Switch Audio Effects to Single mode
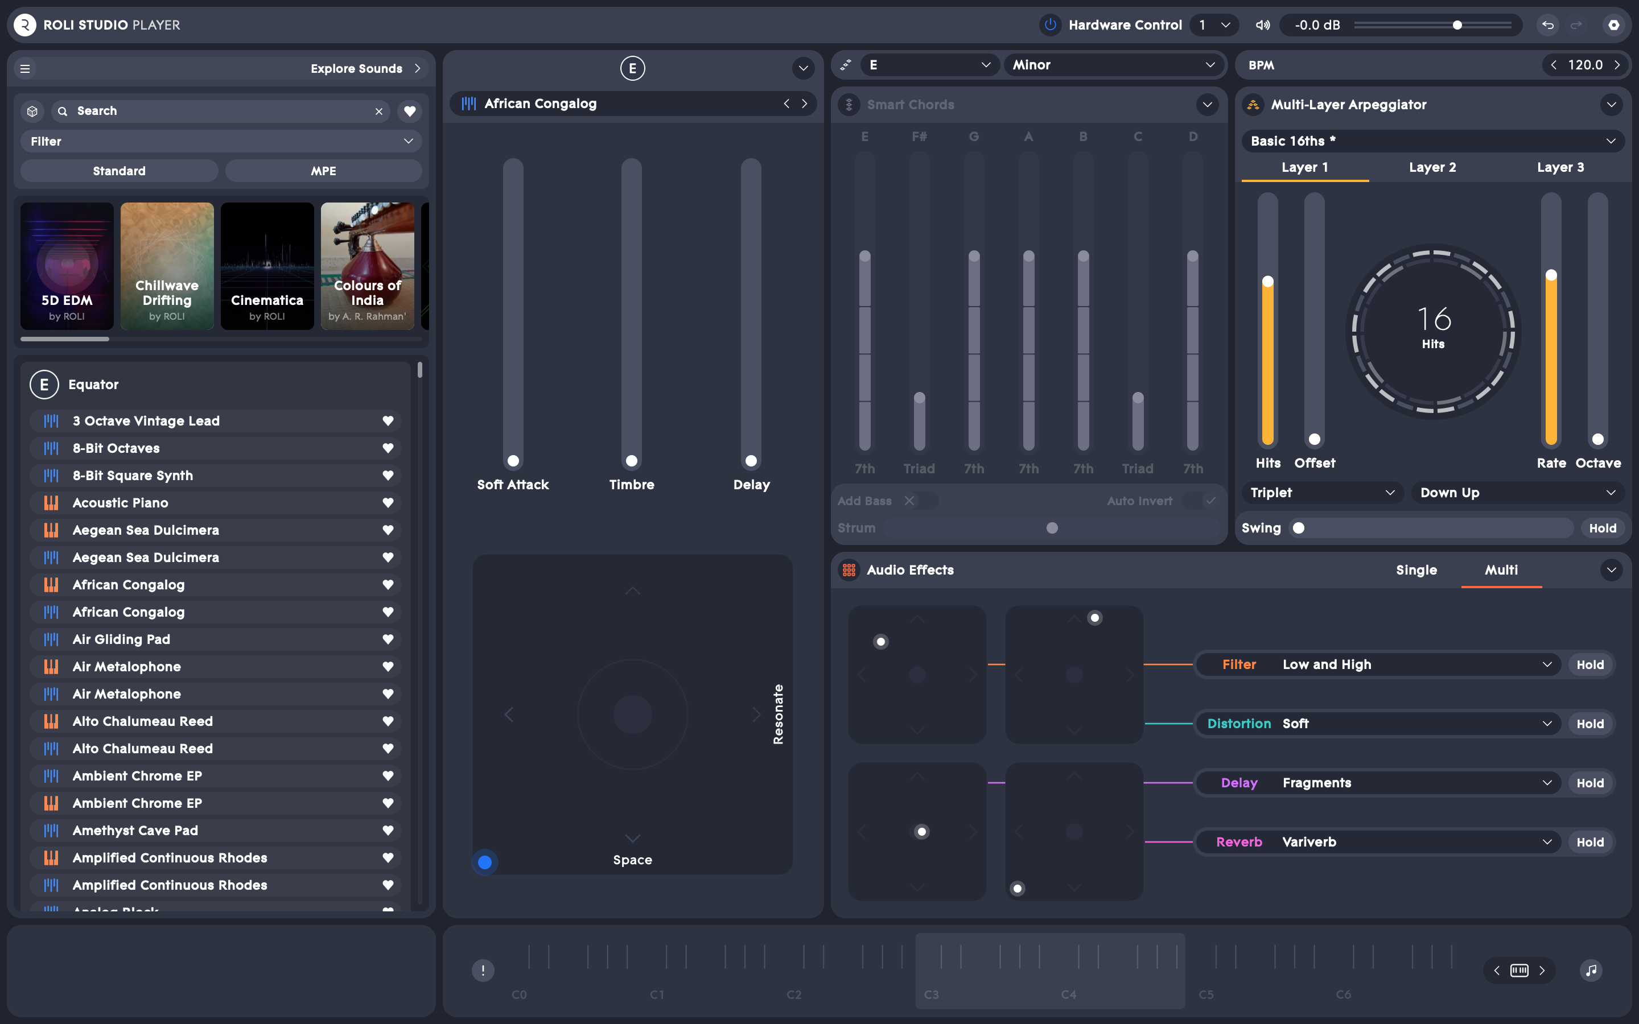The width and height of the screenshot is (1639, 1024). 1416,570
